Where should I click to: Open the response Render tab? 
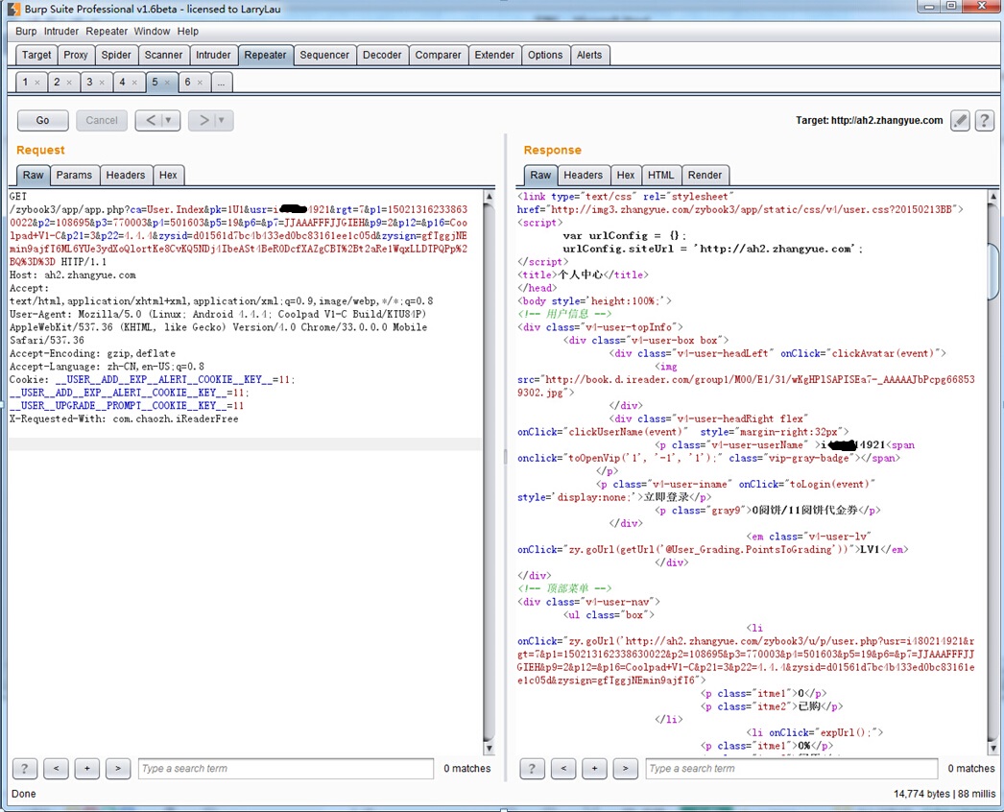[705, 175]
